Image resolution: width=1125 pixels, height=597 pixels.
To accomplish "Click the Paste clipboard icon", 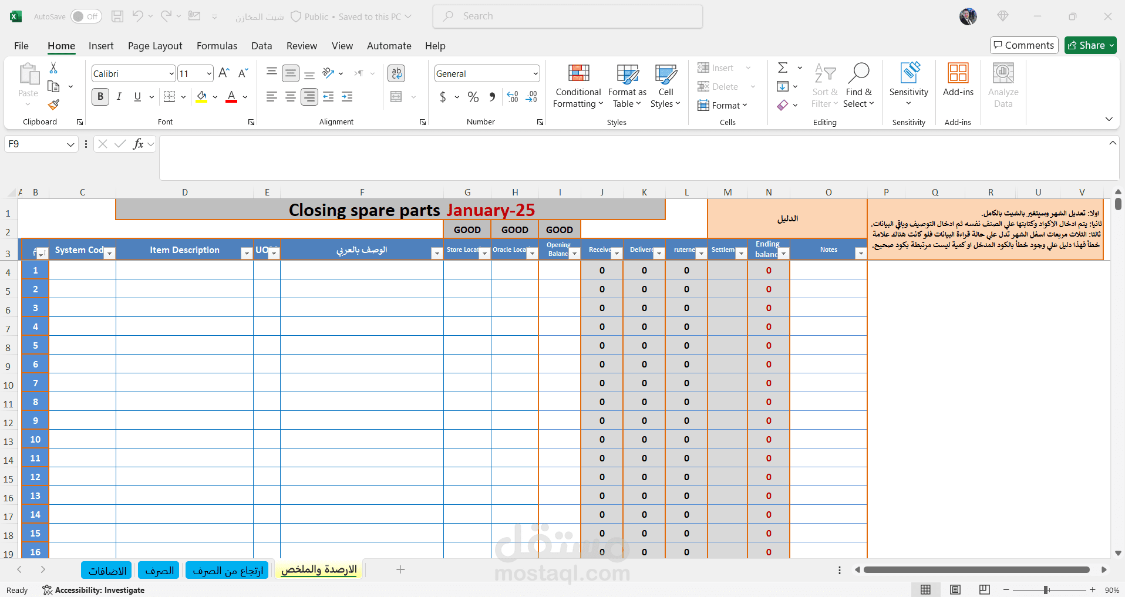I will pyautogui.click(x=28, y=75).
